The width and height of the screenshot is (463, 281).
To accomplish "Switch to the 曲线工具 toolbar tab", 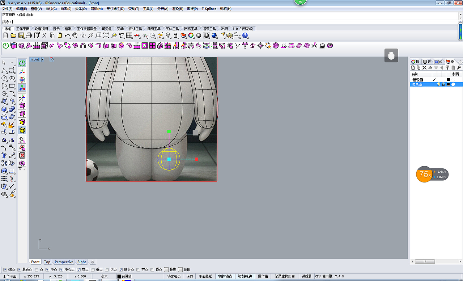I will (136, 29).
